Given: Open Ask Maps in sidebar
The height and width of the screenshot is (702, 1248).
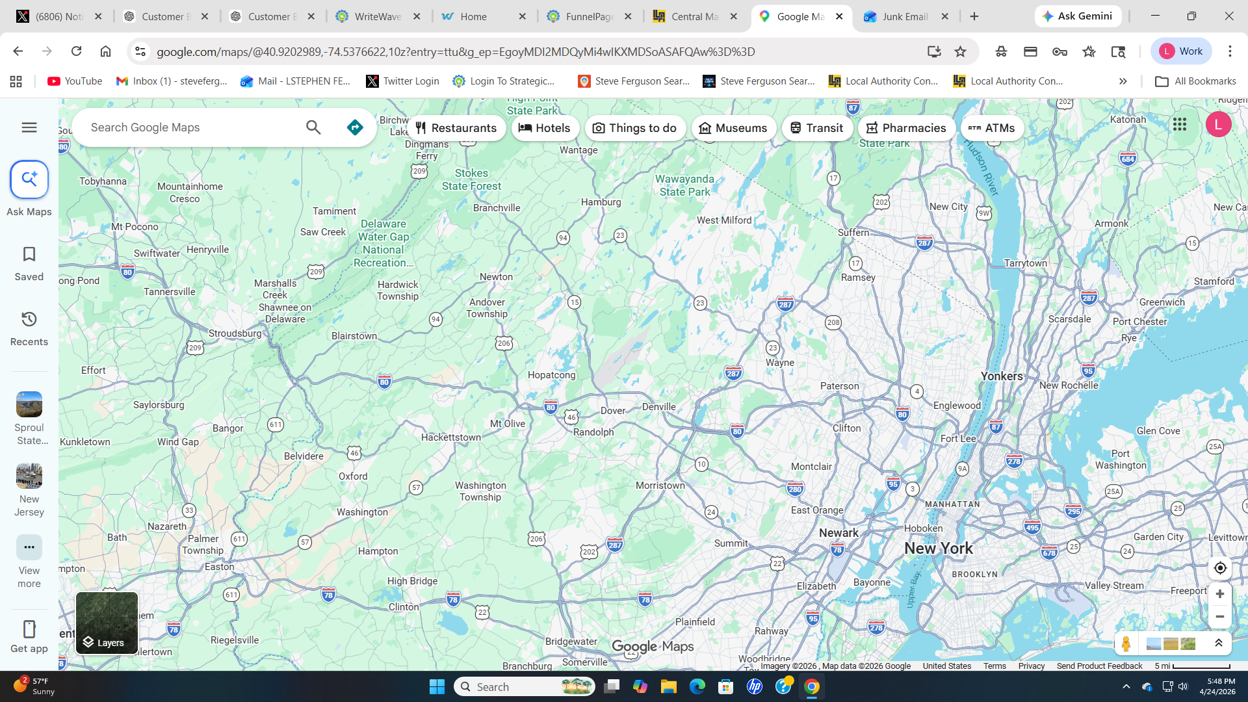Looking at the screenshot, I should point(29,180).
